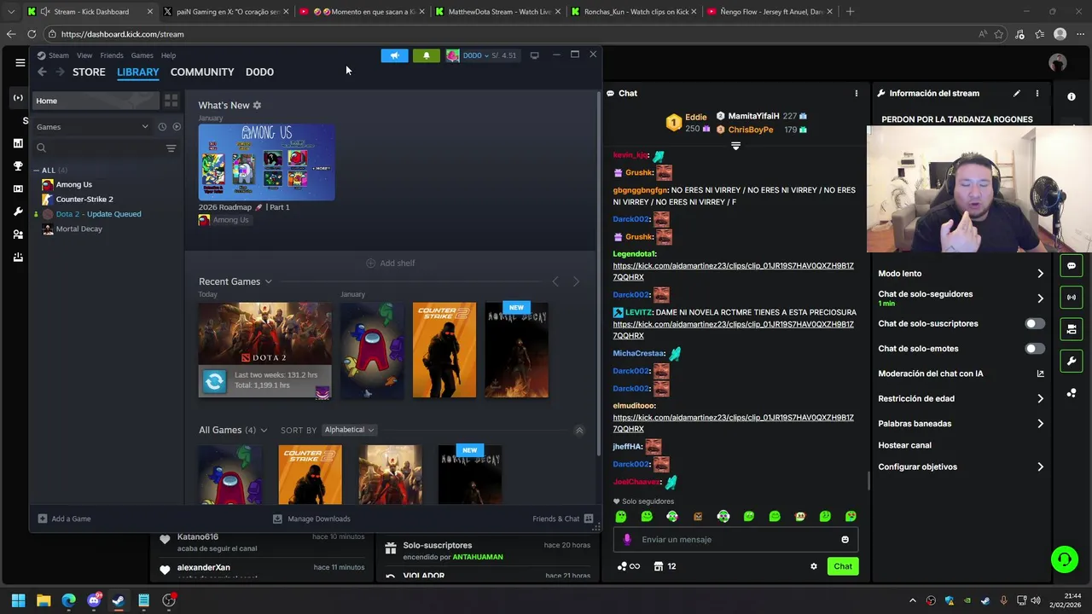1092x614 pixels.
Task: Expand Chat de solo-seguidores settings
Action: coord(1040,298)
